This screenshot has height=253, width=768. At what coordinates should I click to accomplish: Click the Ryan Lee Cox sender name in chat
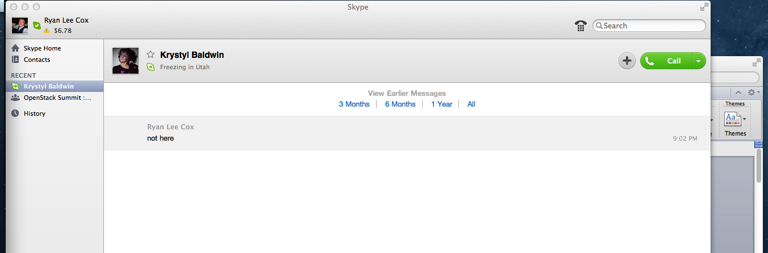[x=170, y=127]
